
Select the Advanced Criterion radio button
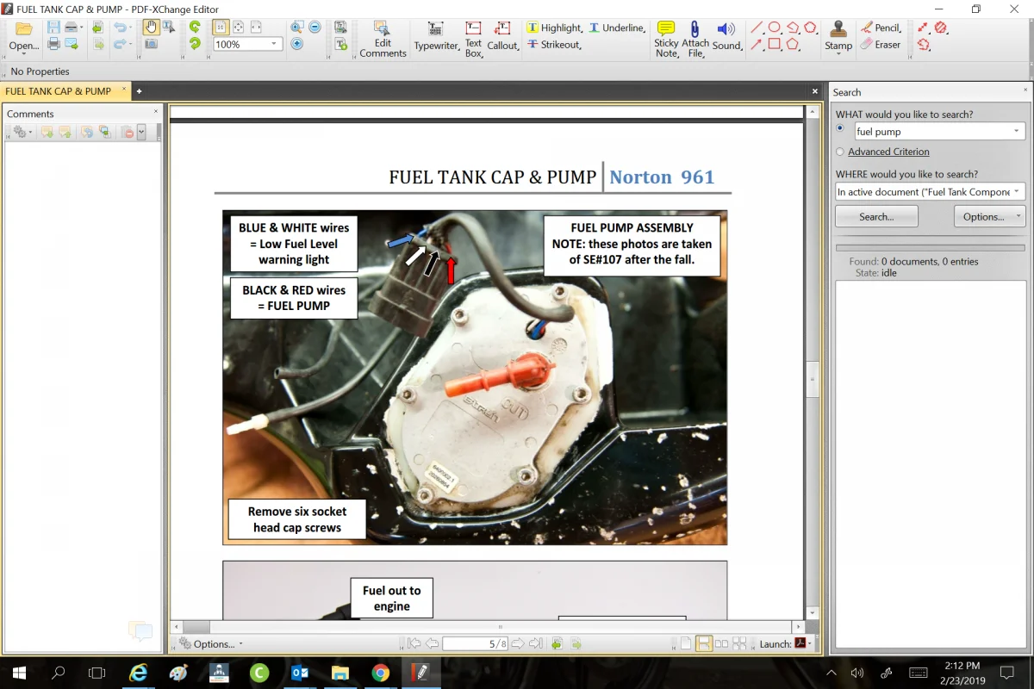840,152
